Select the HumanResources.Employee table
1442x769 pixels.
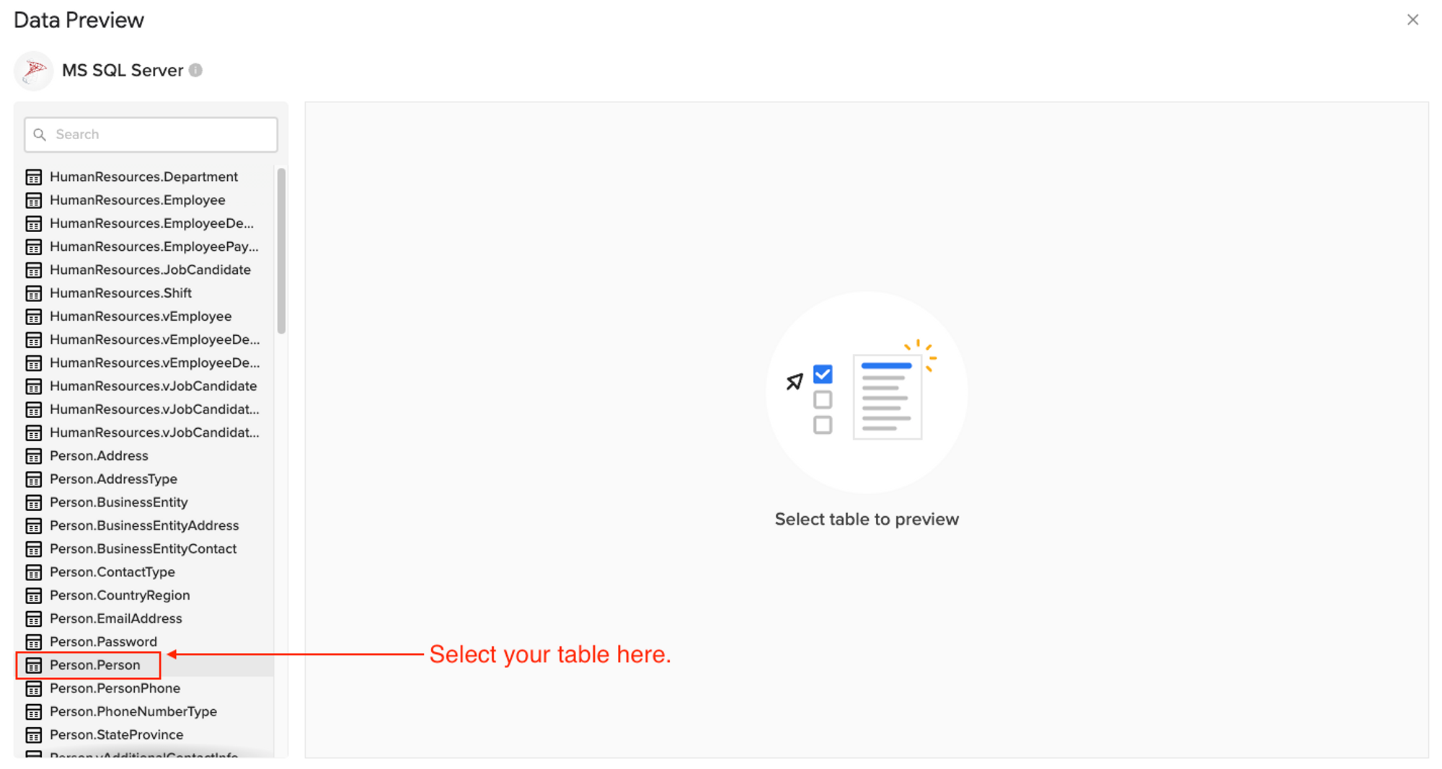(x=137, y=200)
